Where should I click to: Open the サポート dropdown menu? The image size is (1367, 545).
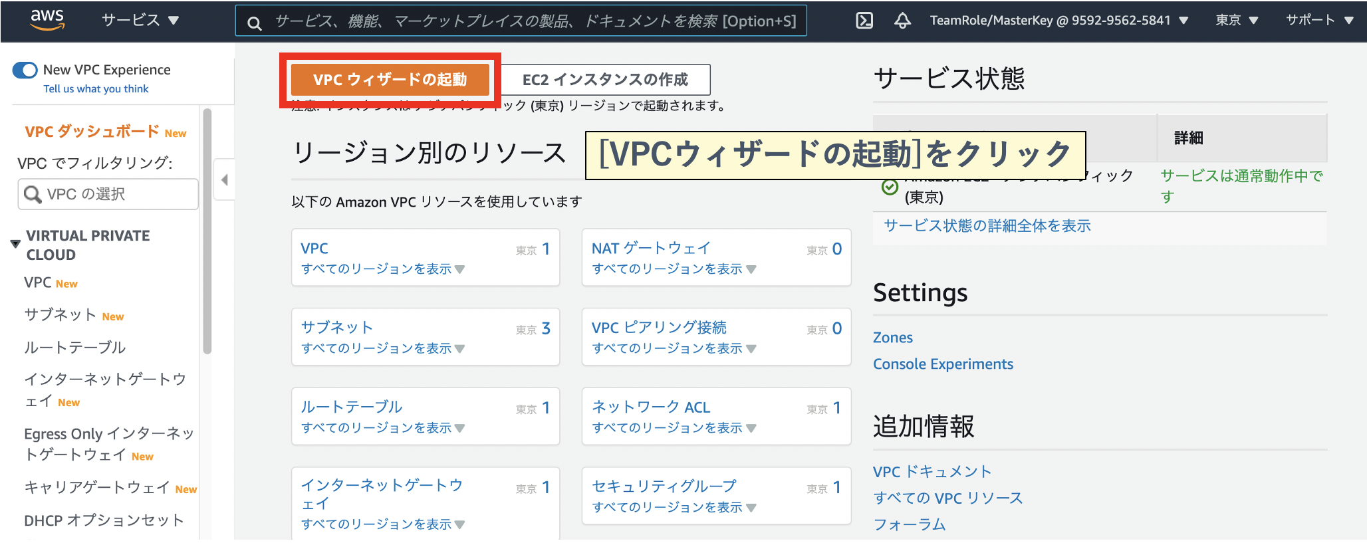tap(1320, 21)
